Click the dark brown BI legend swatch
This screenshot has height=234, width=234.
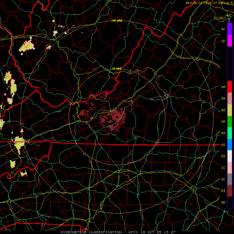click(x=230, y=191)
